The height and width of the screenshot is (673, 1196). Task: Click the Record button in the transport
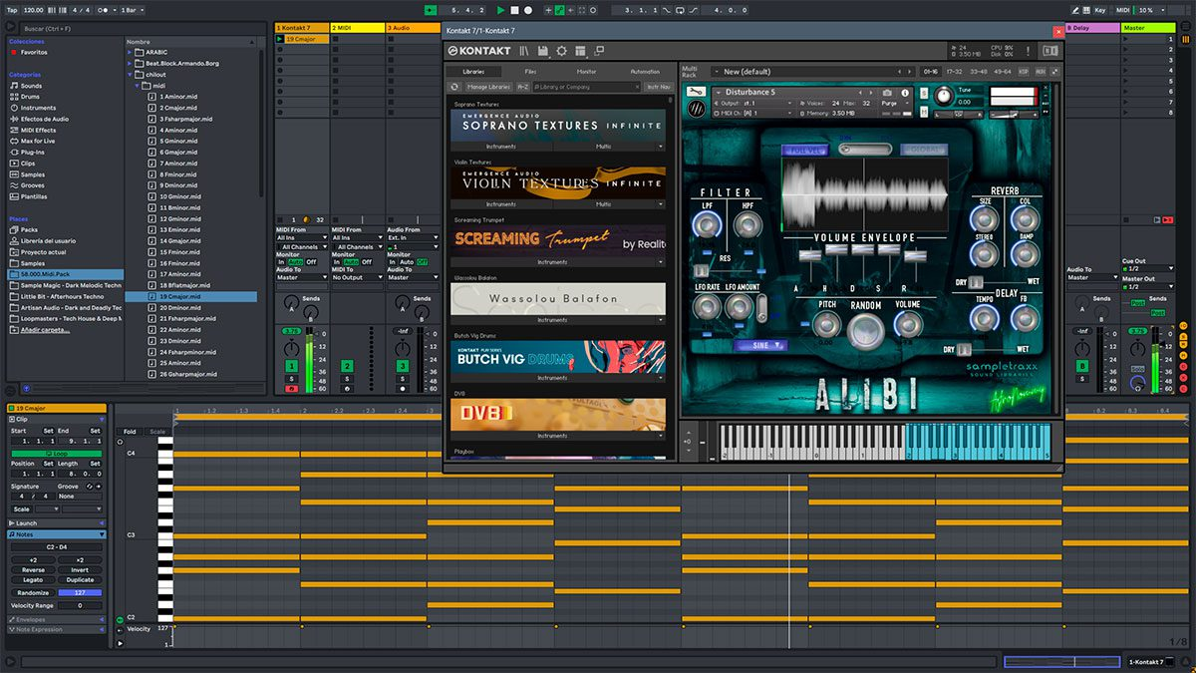pos(528,10)
